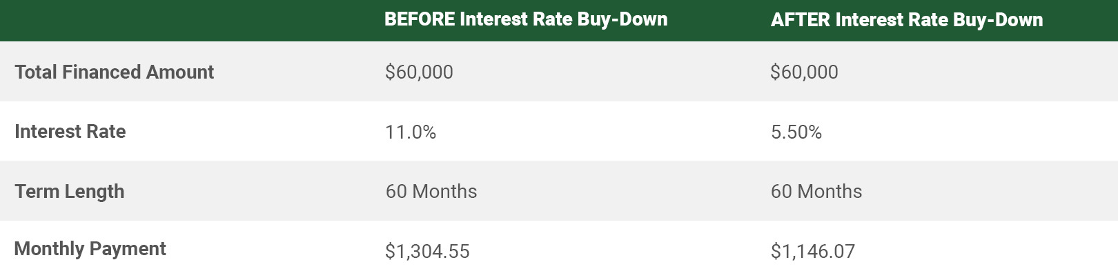Click the AFTER Interest Rate Buy-Down header

[x=907, y=19]
